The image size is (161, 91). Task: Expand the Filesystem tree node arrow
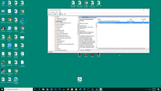coord(54,40)
